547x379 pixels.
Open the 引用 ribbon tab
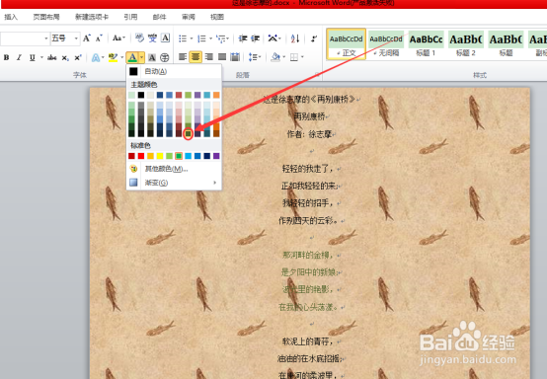(130, 17)
